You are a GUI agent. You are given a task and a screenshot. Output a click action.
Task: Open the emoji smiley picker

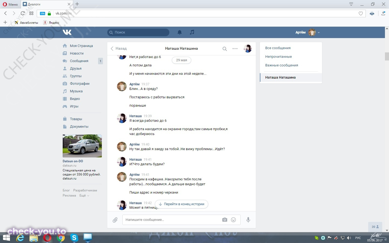tap(233, 220)
